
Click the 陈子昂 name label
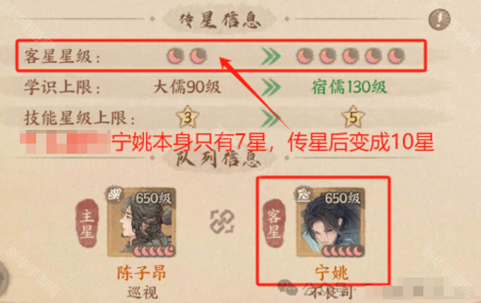[x=142, y=273]
